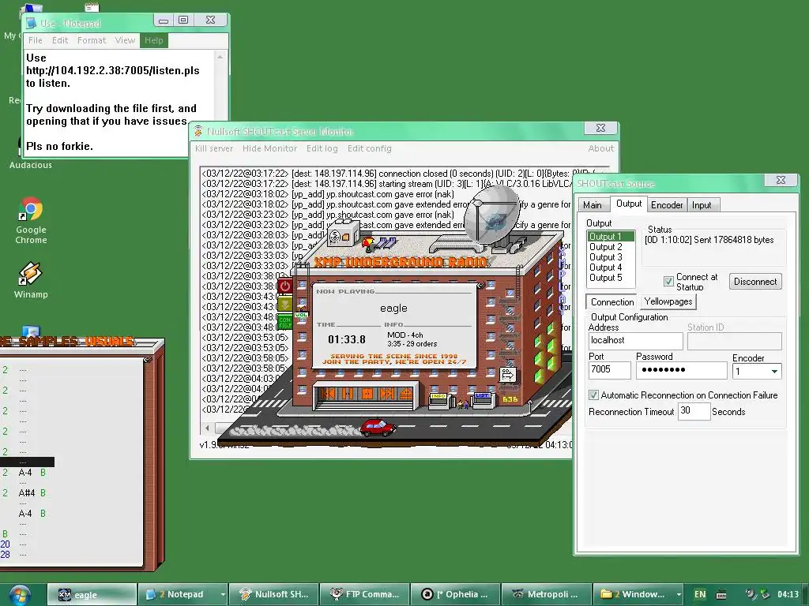809x606 pixels.
Task: Click Edit log in SHOUTcast Server Monitor
Action: click(322, 148)
